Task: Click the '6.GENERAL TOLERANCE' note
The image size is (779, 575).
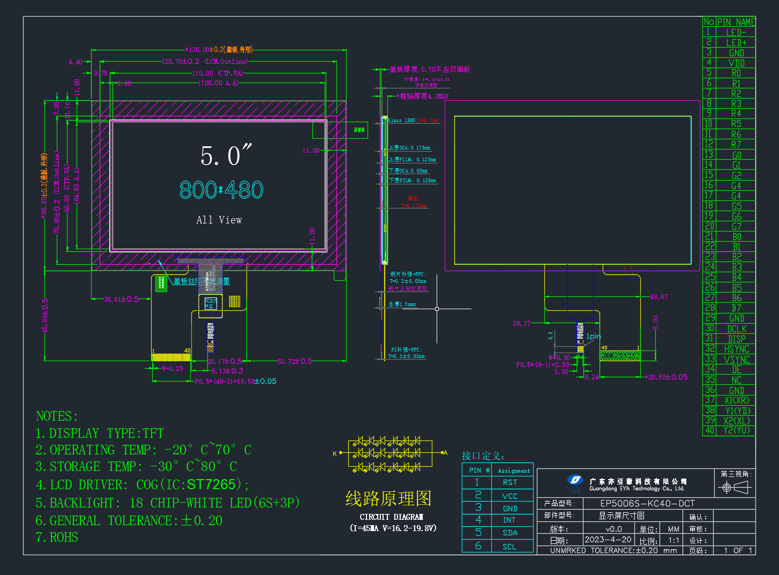Action: 129,521
